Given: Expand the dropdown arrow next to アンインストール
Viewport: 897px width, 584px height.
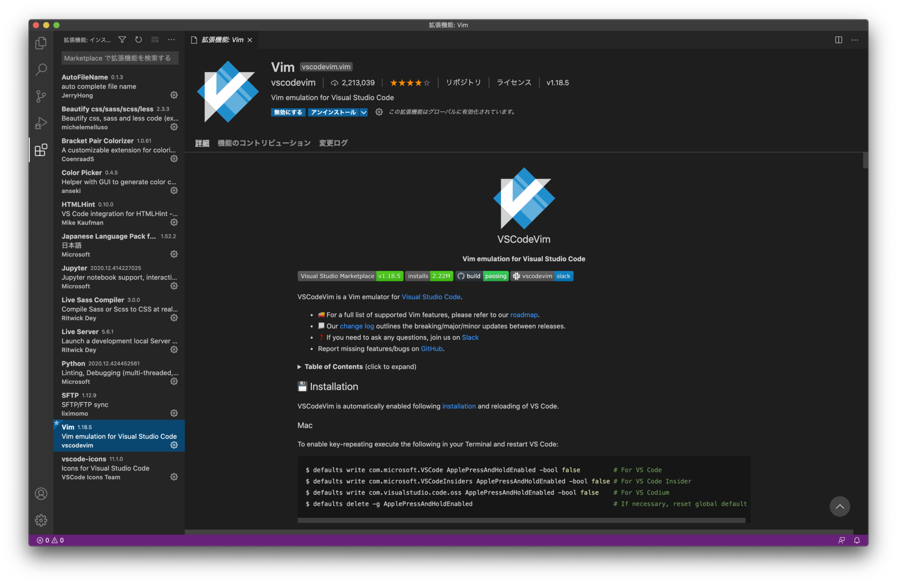Looking at the screenshot, I should pyautogui.click(x=364, y=112).
